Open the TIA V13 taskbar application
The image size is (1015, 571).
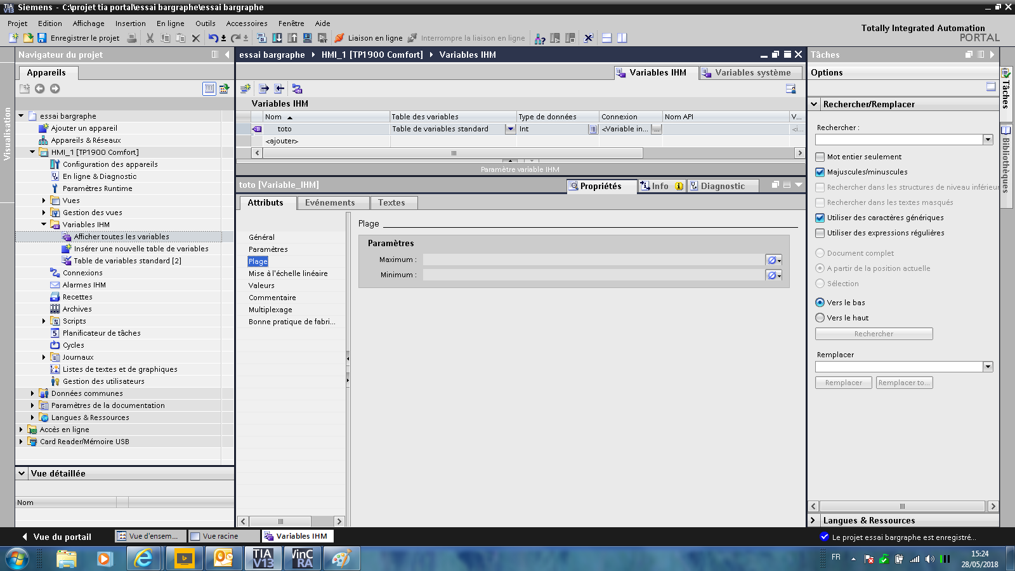263,559
